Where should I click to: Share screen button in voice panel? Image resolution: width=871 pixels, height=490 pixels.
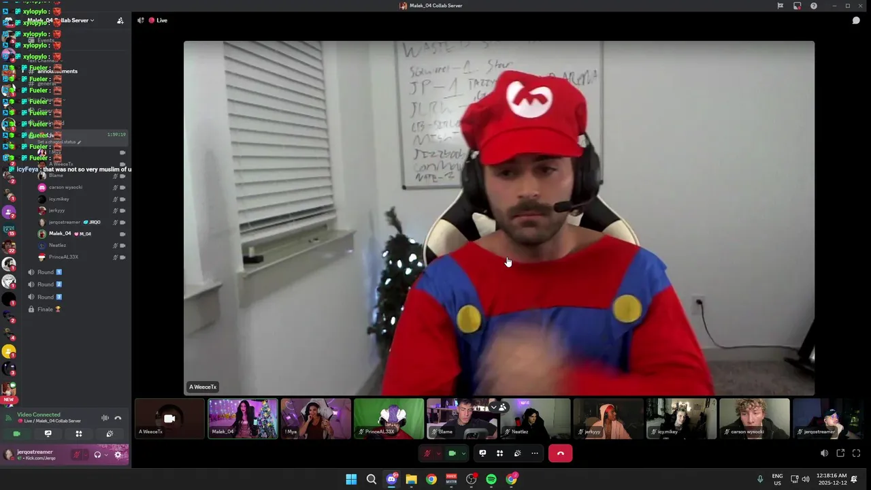pos(48,434)
